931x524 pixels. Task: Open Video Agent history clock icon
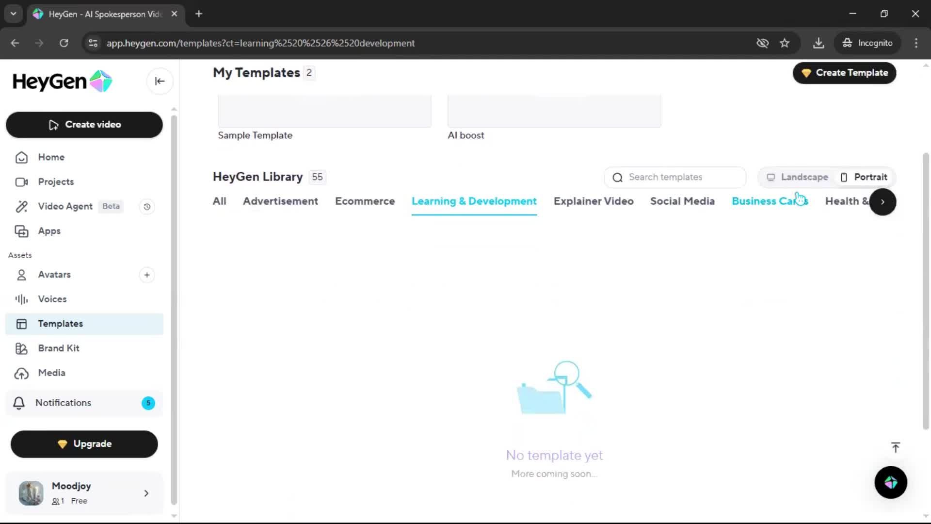point(147,207)
